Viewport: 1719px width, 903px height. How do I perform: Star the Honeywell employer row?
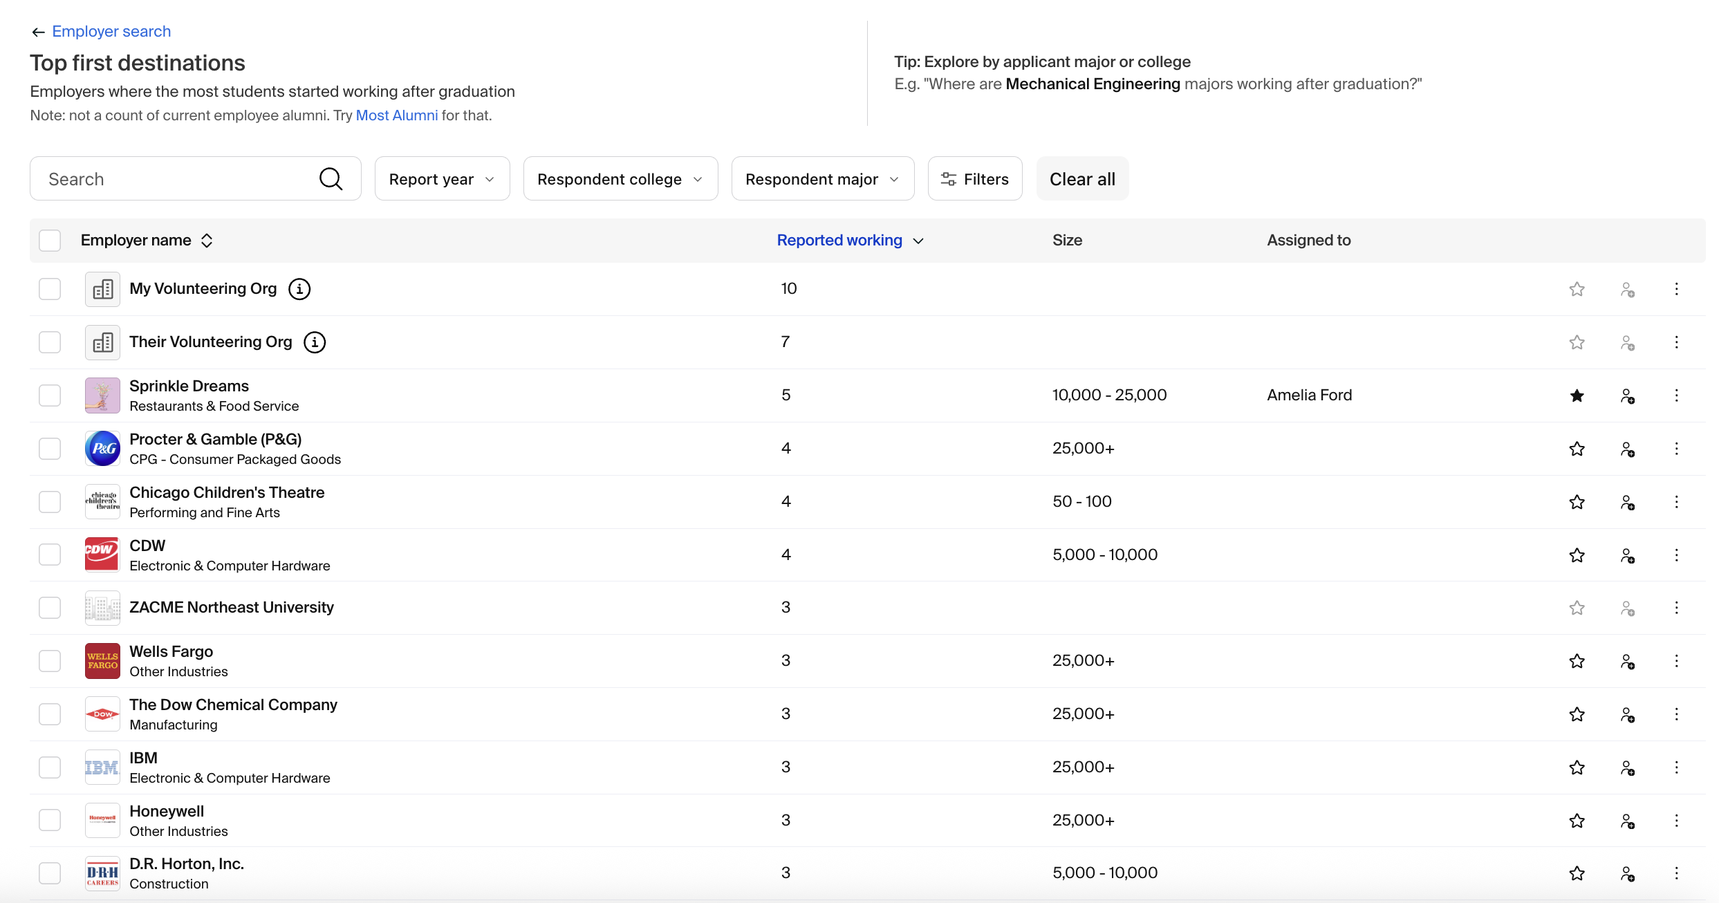1577,821
